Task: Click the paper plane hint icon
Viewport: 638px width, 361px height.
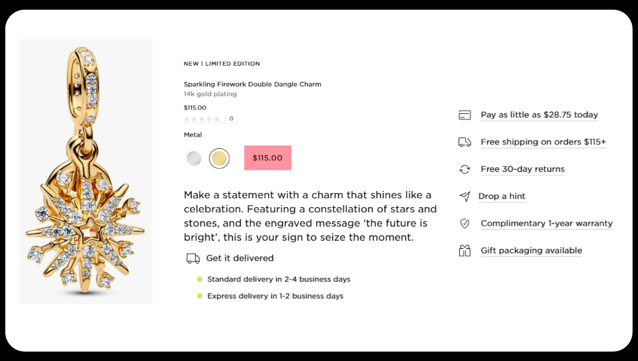Action: point(464,196)
